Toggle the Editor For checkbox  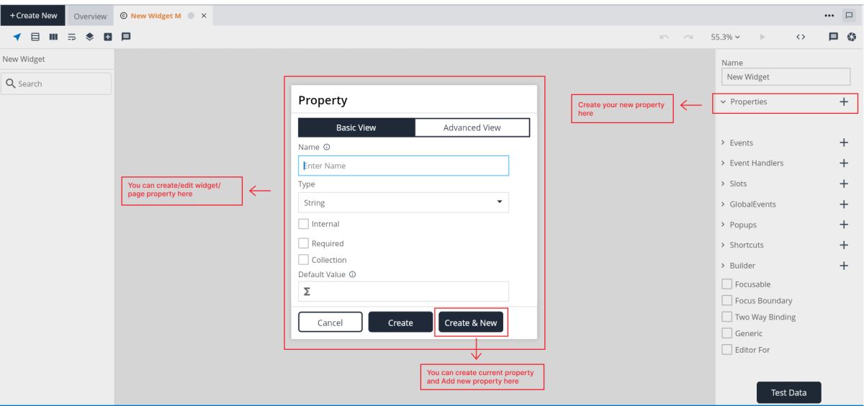click(x=726, y=350)
